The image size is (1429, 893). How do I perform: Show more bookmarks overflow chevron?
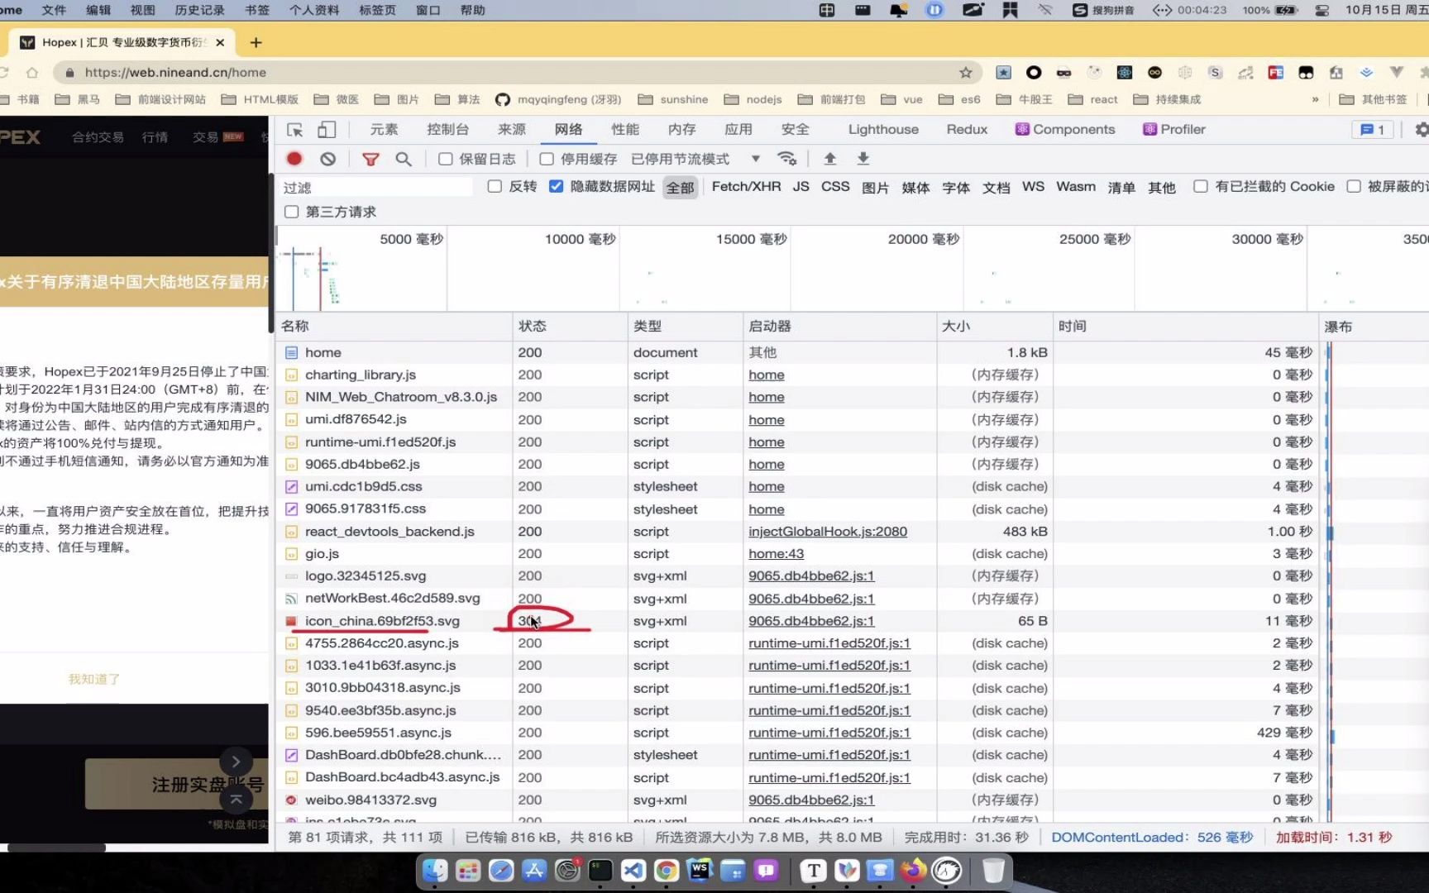1315,99
